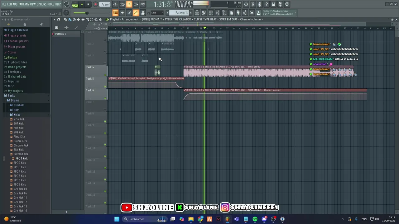399x224 pixels.
Task: Toggle the orange link/multilink controllers icon
Action: pyautogui.click(x=136, y=13)
